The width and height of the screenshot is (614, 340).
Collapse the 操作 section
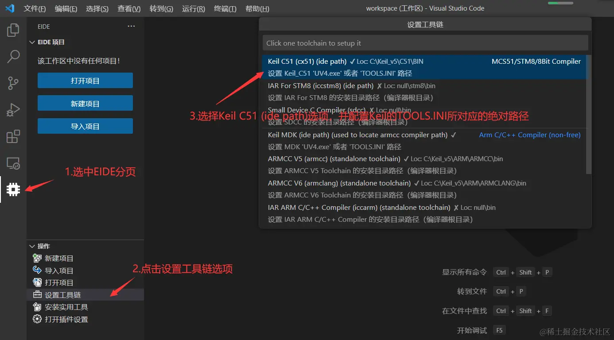(32, 246)
